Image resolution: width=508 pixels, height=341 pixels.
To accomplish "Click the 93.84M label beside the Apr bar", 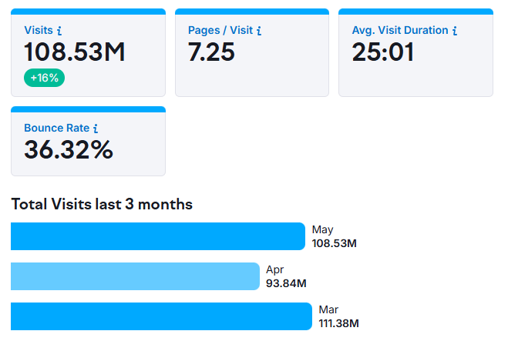I will pyautogui.click(x=286, y=283).
